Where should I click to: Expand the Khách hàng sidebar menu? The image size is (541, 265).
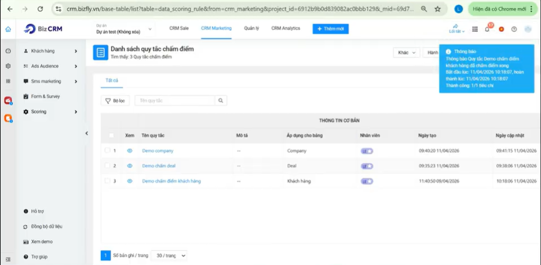(50, 51)
